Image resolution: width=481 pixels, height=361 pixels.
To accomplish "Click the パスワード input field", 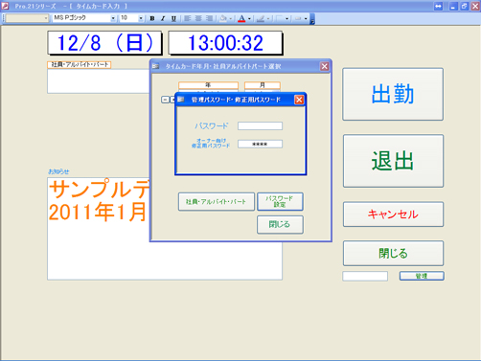I will pyautogui.click(x=260, y=125).
